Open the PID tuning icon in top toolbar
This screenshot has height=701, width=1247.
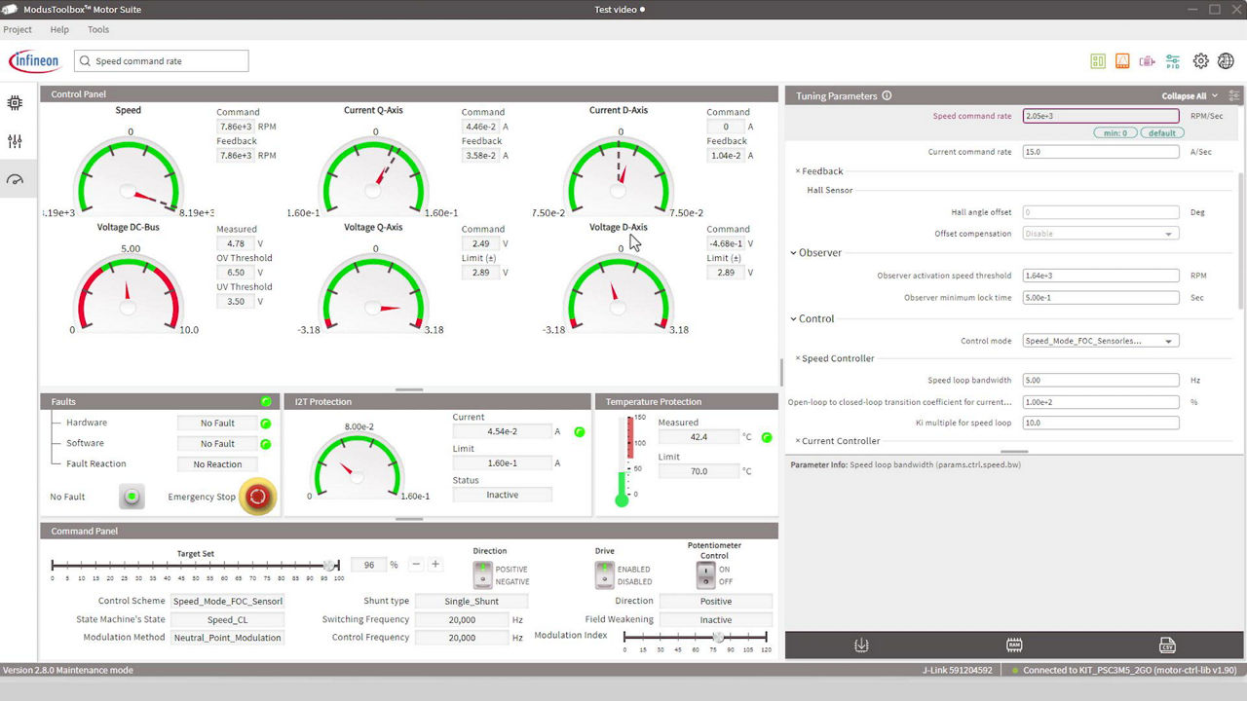coord(1173,61)
